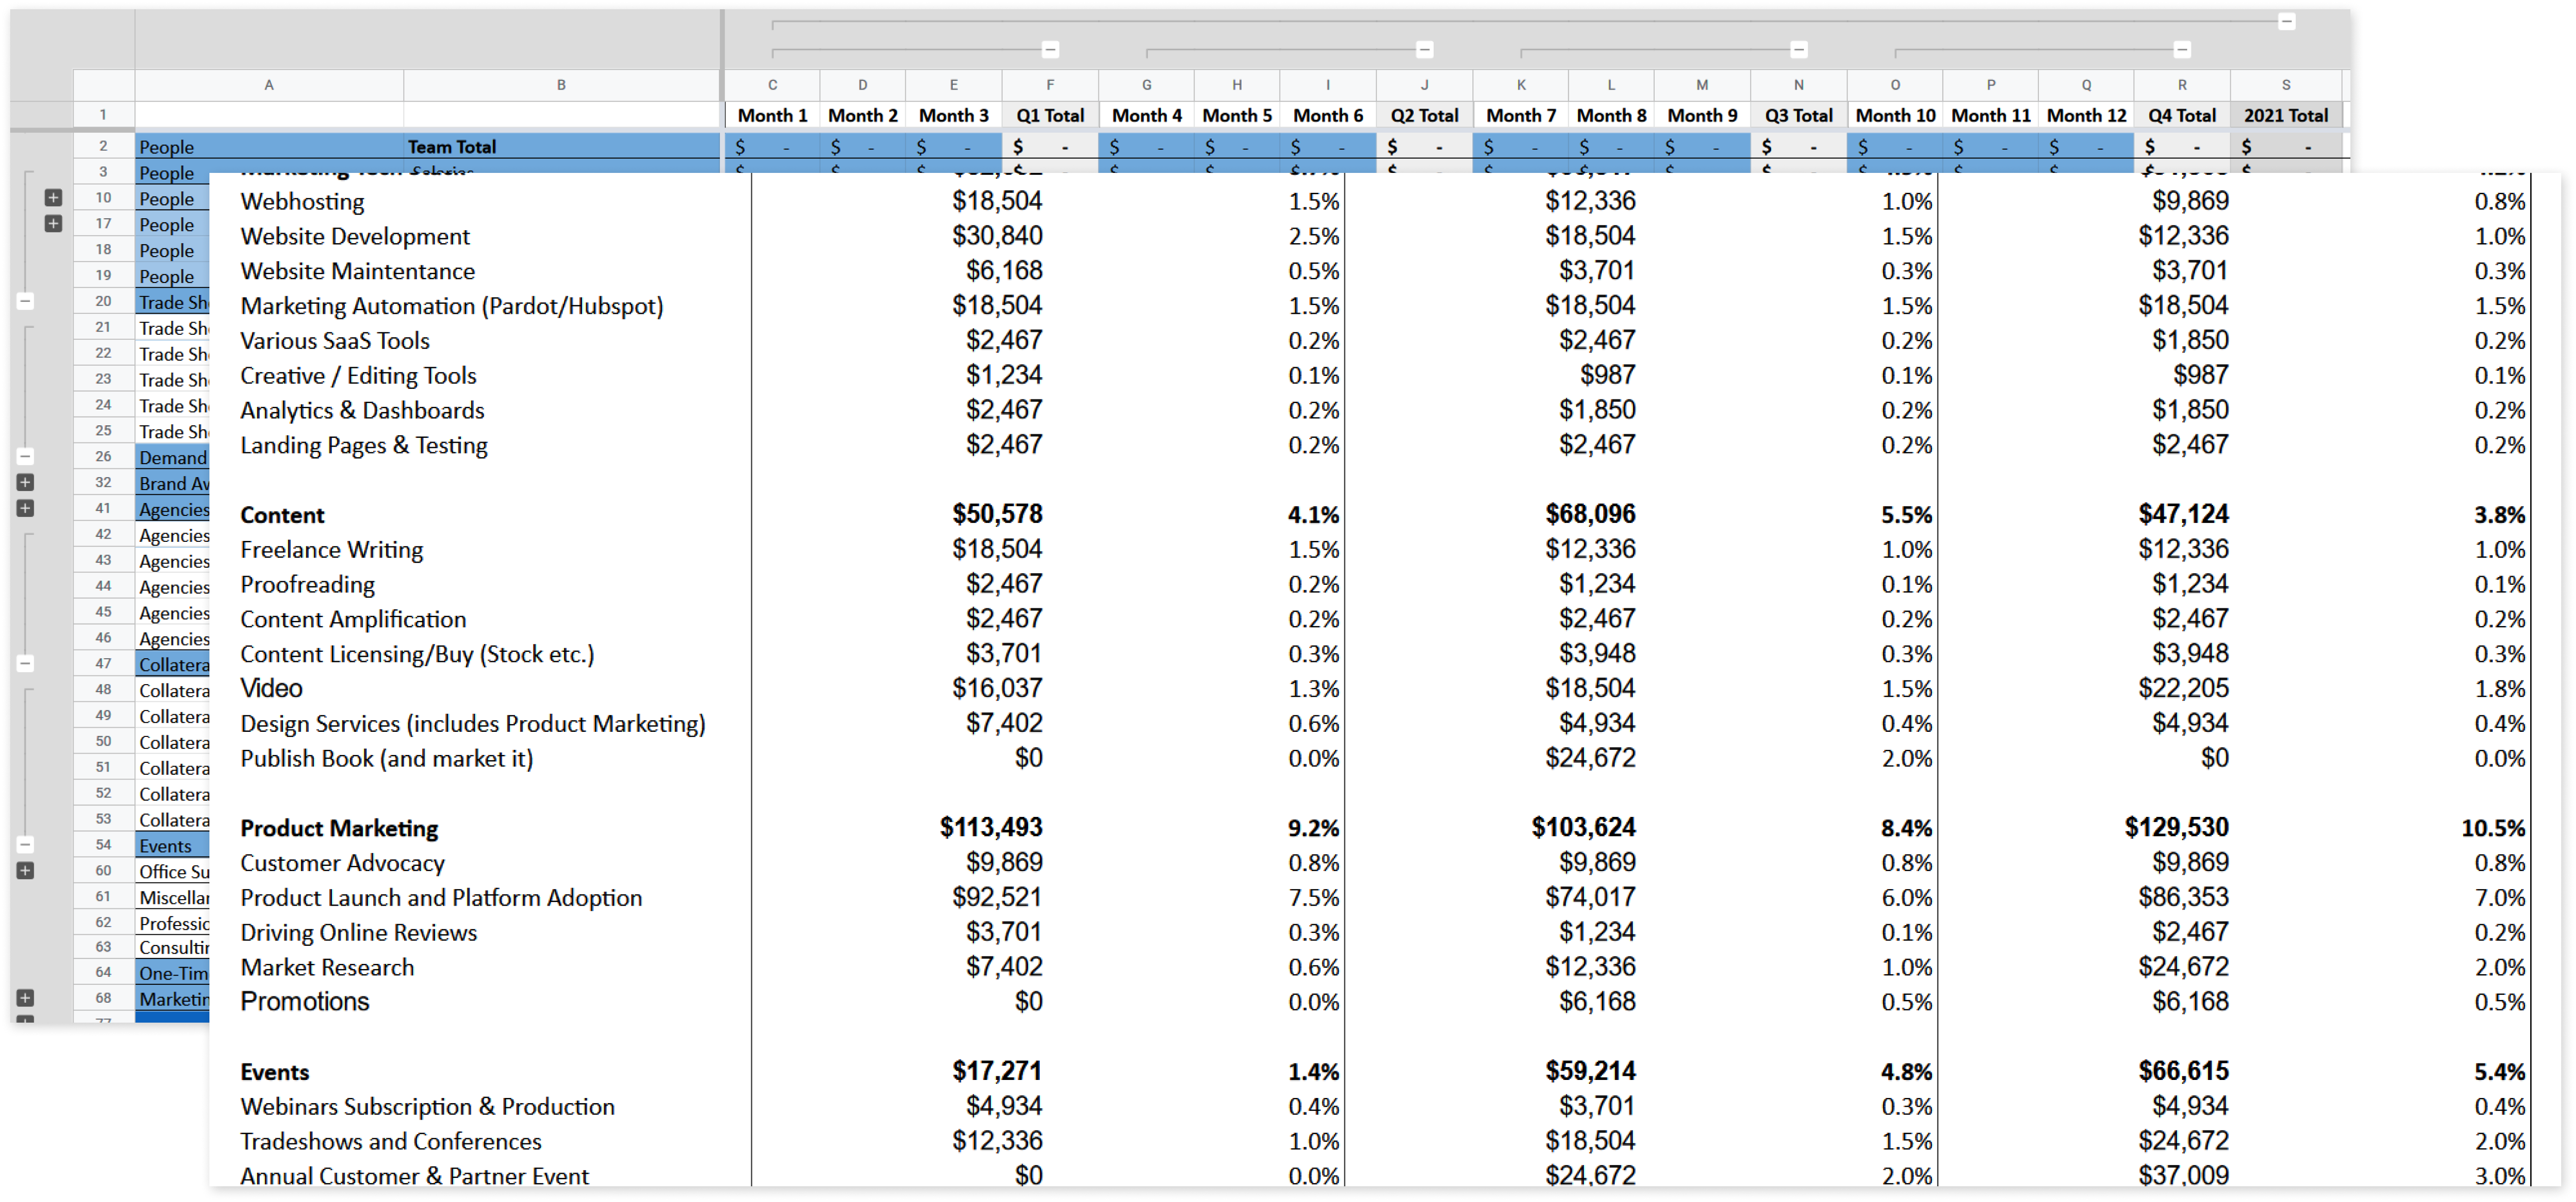The width and height of the screenshot is (2576, 1202).
Task: Click the 'Month 5' header cell
Action: (x=1237, y=115)
